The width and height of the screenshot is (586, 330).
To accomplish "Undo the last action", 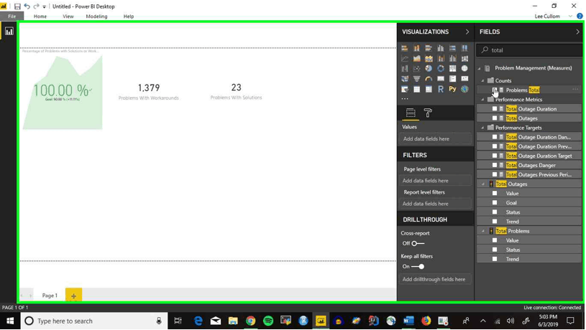I will pos(27,6).
